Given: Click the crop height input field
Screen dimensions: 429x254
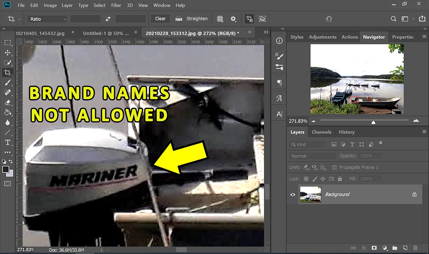Looking at the screenshot, I should 131,19.
